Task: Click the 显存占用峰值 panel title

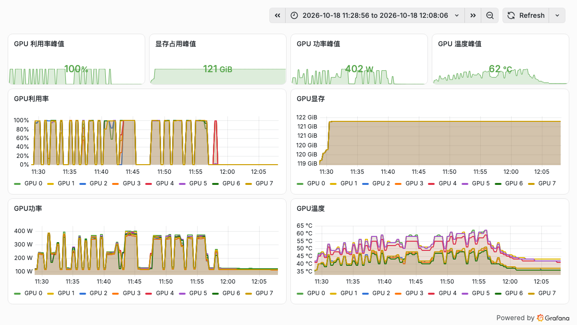Action: pos(176,44)
